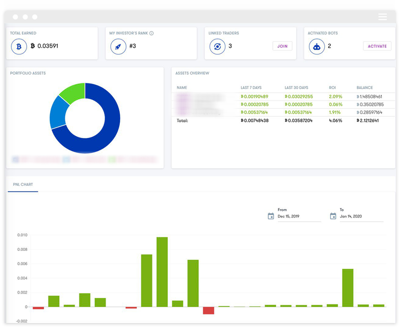
Task: Click the ASSETS OVERVIEW heading
Action: click(192, 73)
